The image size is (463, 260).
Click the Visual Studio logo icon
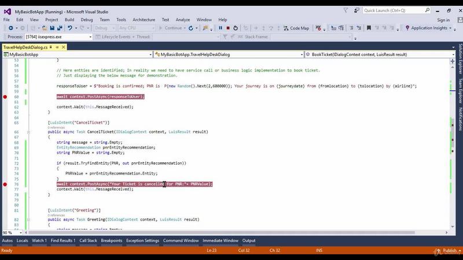8,12
